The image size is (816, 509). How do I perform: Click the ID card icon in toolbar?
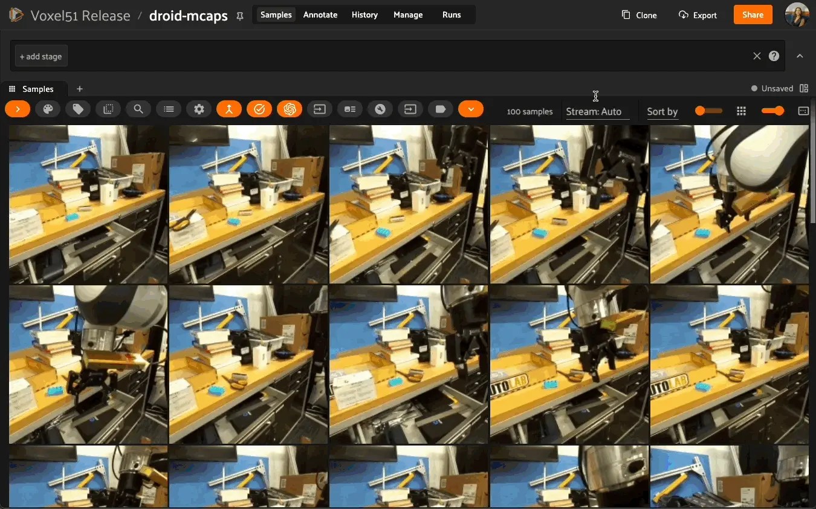[350, 109]
